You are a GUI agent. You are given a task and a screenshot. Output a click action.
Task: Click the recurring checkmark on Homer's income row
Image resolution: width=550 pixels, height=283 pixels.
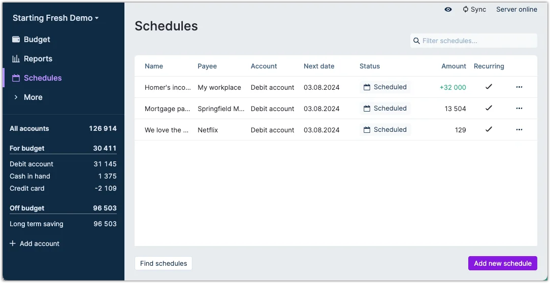tap(489, 87)
